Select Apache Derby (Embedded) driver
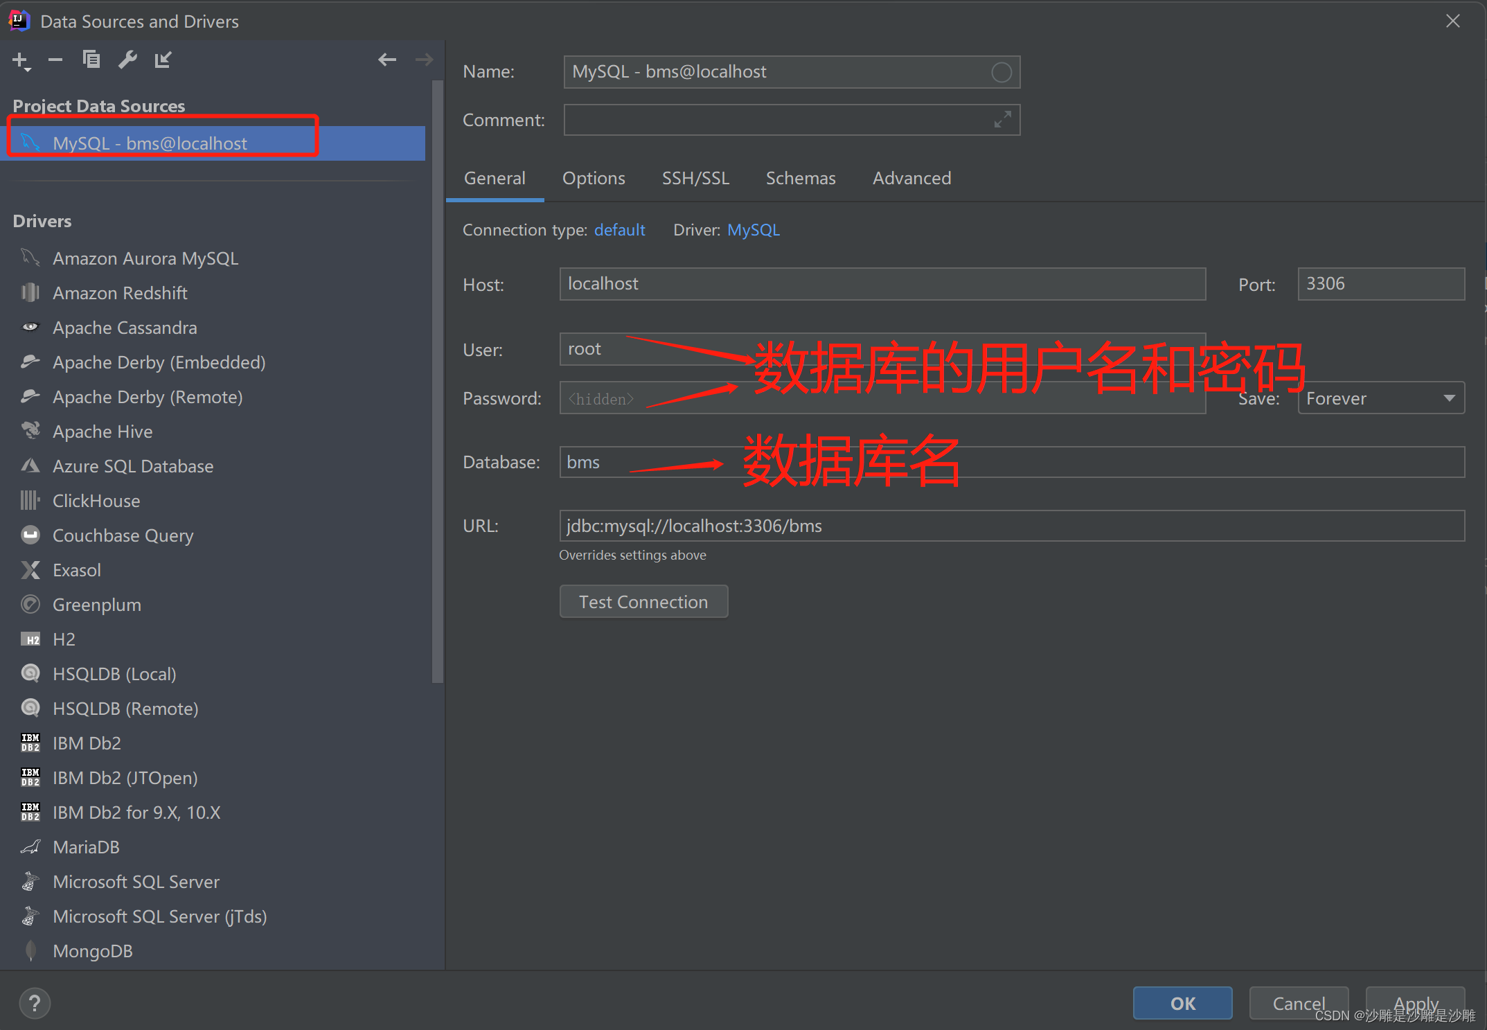The image size is (1487, 1030). coord(213,362)
